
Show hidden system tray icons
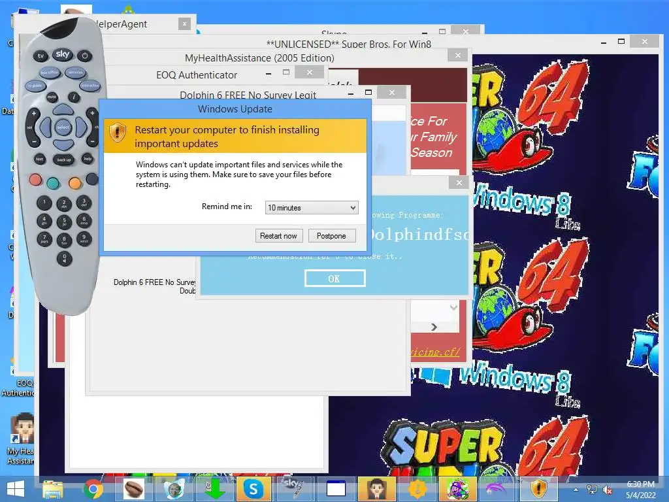[576, 490]
